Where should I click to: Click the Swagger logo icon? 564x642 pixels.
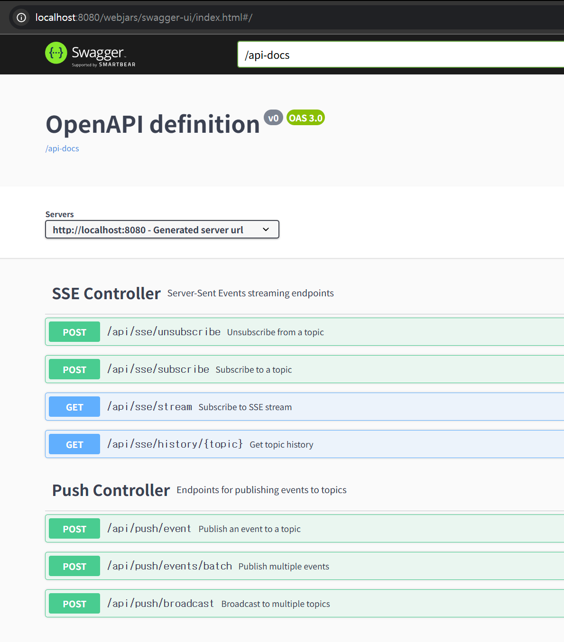(x=56, y=53)
